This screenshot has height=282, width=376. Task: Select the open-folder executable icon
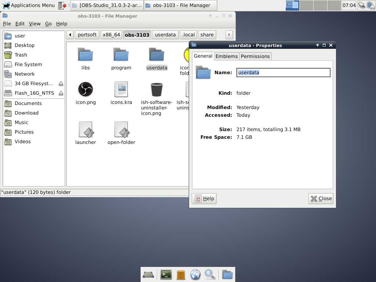coord(121,130)
